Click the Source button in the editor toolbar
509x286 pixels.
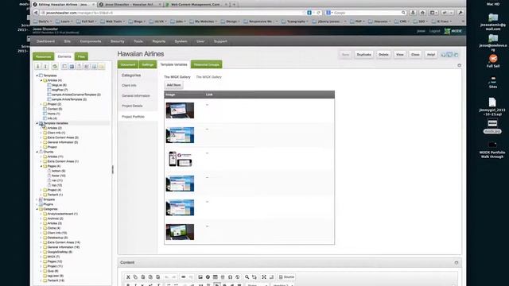pyautogui.click(x=286, y=277)
